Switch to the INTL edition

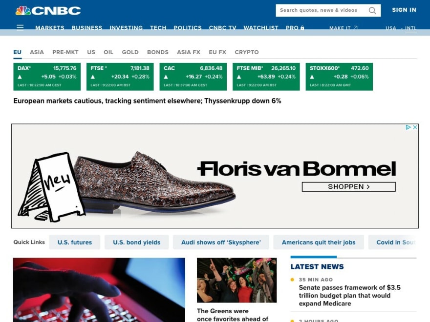pos(410,28)
